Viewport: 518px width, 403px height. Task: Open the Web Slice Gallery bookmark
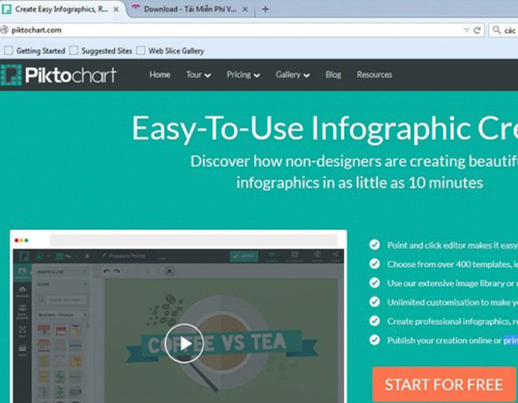[x=170, y=51]
